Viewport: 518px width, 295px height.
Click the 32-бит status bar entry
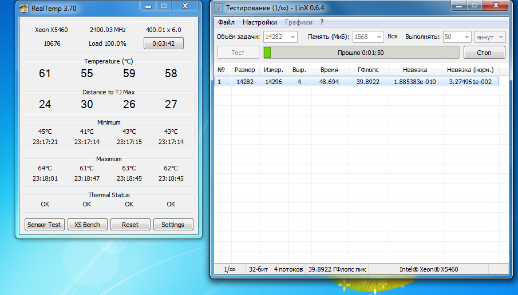tap(258, 269)
